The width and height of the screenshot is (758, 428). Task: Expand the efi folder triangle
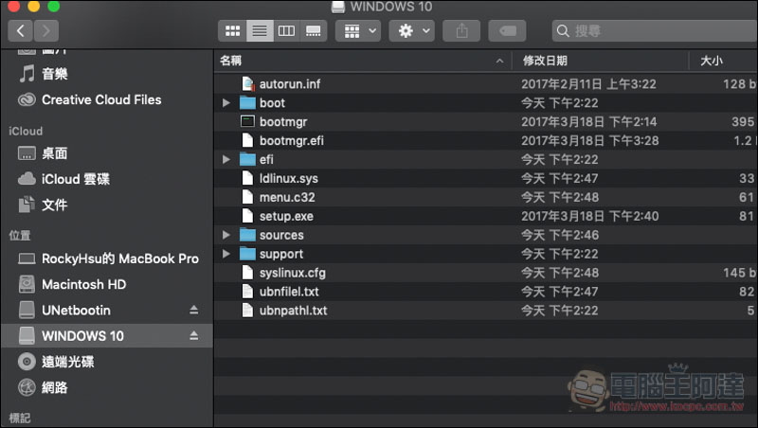pyautogui.click(x=226, y=159)
